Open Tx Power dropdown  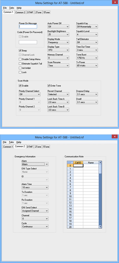tap(87, 65)
